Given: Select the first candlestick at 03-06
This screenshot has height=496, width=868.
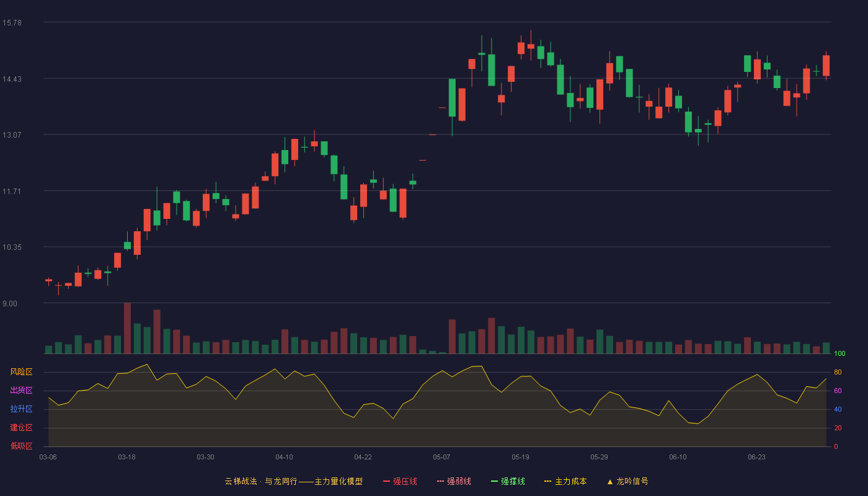Looking at the screenshot, I should [x=48, y=281].
